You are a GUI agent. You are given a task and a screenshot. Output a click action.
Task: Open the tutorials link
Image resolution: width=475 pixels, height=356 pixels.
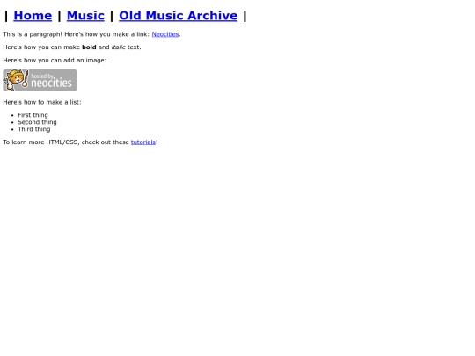tap(143, 142)
